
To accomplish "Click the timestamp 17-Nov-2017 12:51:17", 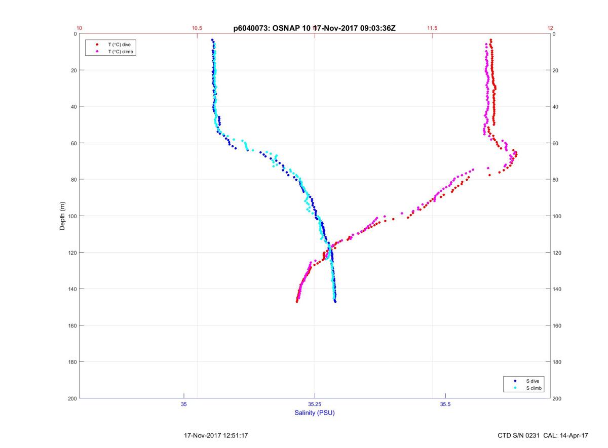I will pos(216,435).
